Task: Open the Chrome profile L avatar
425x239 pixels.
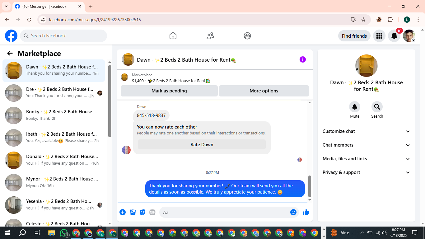Action: click(407, 20)
